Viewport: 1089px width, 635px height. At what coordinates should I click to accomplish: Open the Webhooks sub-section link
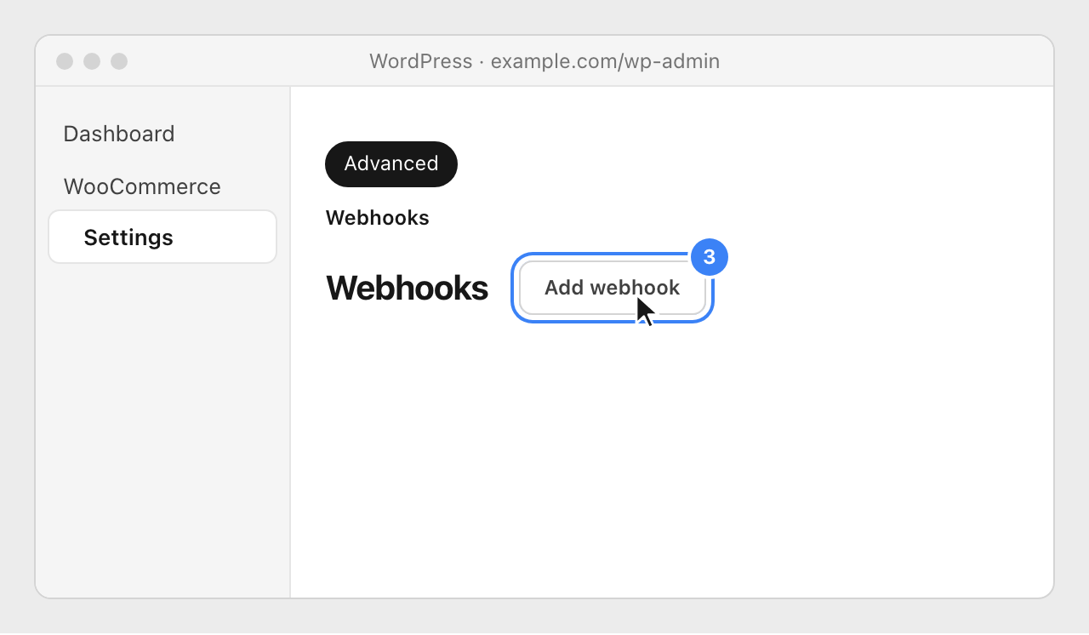coord(378,218)
